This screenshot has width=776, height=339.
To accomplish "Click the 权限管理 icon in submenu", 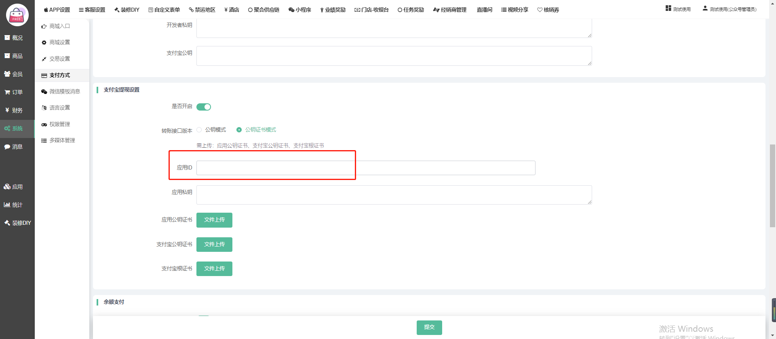I will tap(44, 125).
